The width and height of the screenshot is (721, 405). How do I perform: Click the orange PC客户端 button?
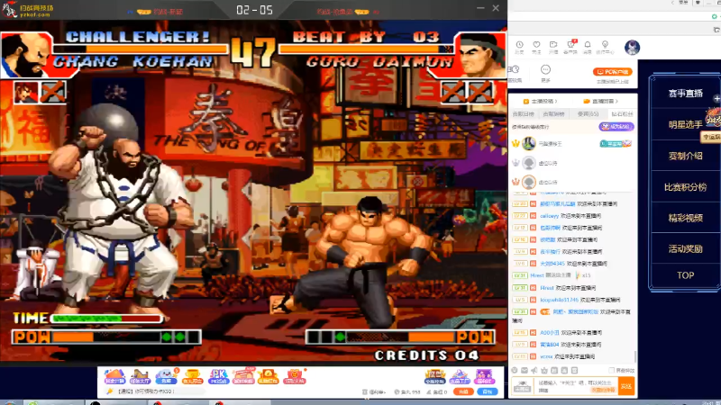point(613,72)
